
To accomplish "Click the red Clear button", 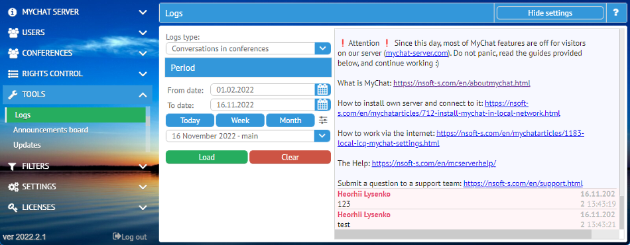I will pos(290,157).
